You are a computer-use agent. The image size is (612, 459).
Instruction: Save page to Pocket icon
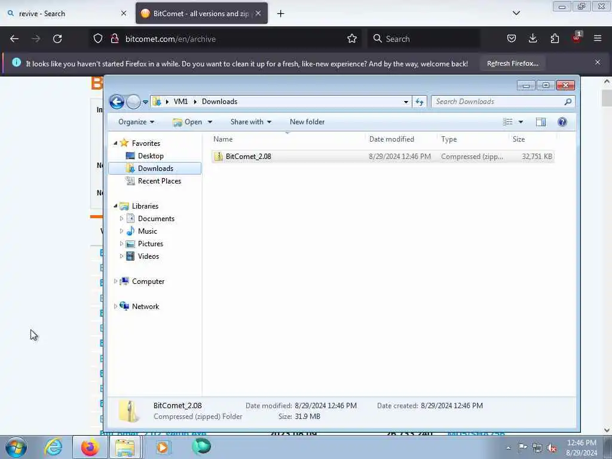(512, 39)
